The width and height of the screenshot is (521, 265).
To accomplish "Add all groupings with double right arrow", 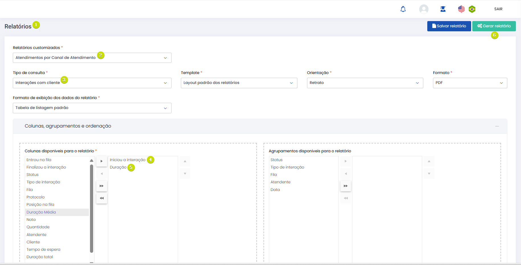I will (x=346, y=186).
